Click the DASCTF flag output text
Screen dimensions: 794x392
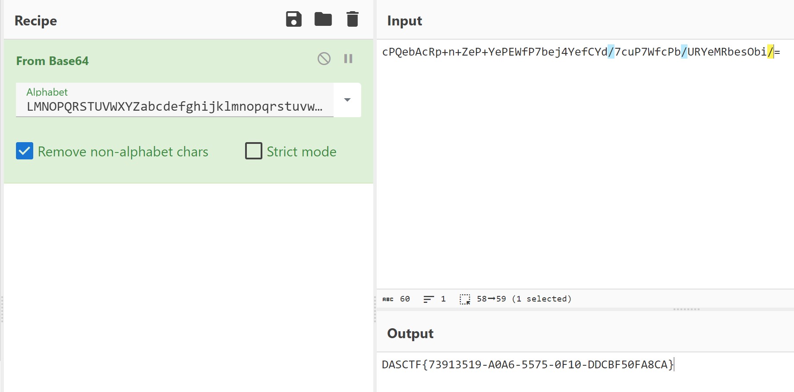pos(527,365)
